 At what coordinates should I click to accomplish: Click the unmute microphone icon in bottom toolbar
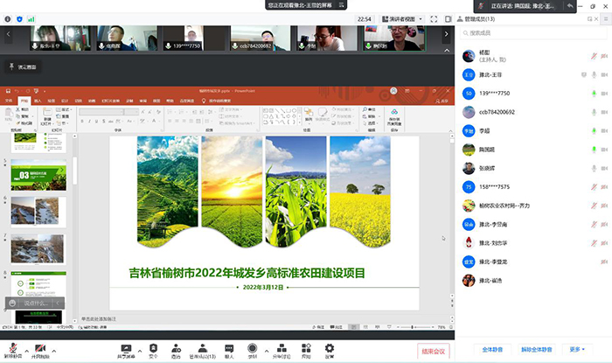[x=11, y=348]
